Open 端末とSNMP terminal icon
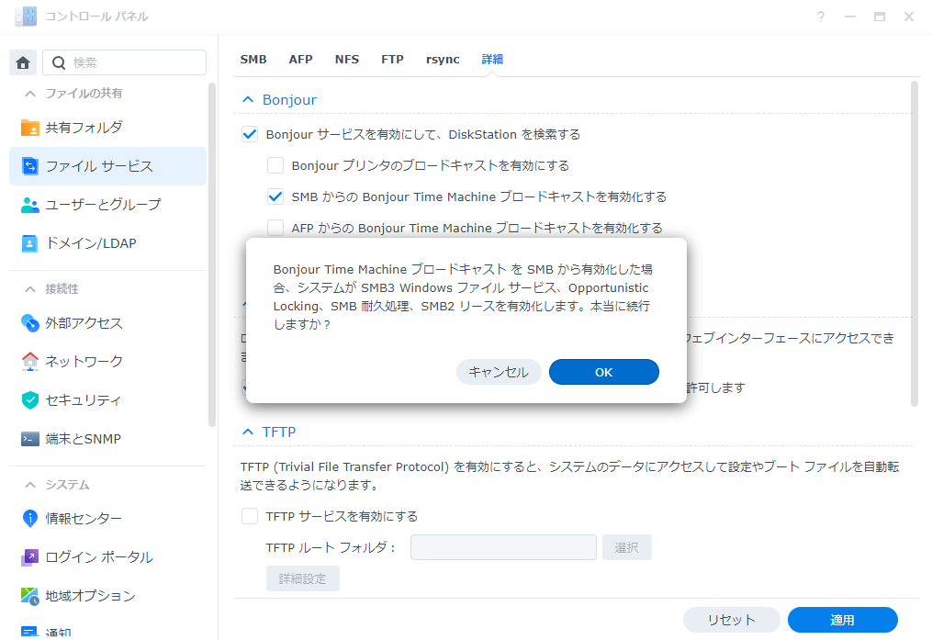This screenshot has width=932, height=640. [x=30, y=439]
